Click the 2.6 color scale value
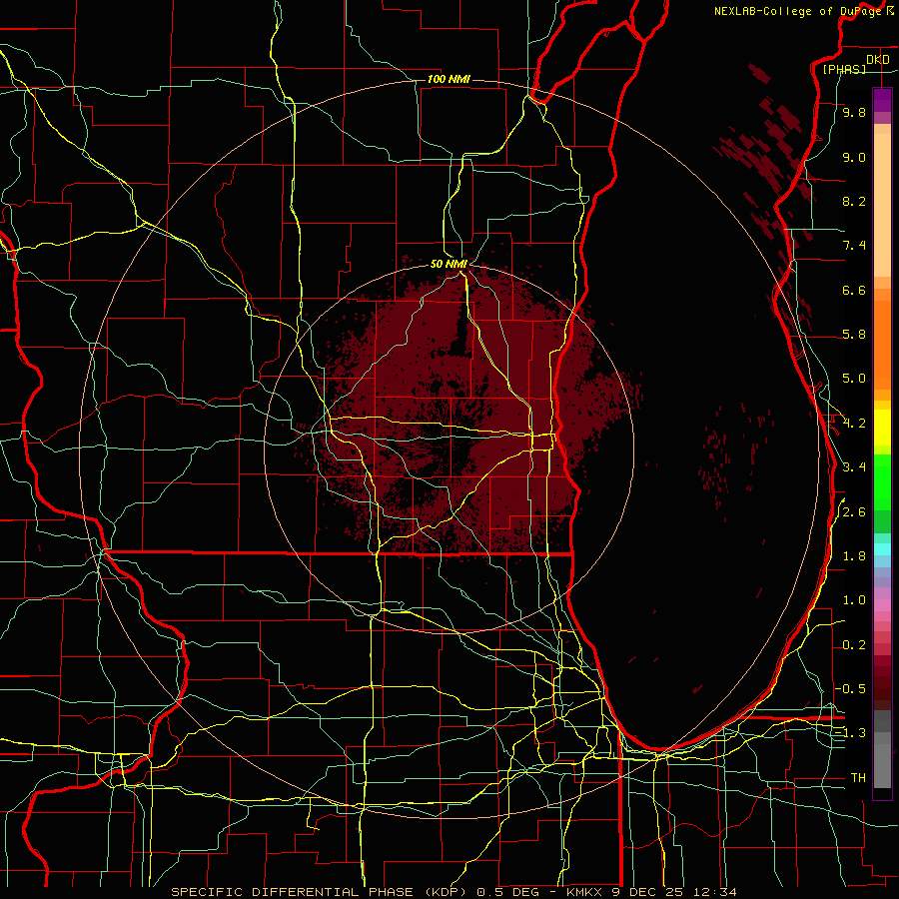 coord(854,512)
